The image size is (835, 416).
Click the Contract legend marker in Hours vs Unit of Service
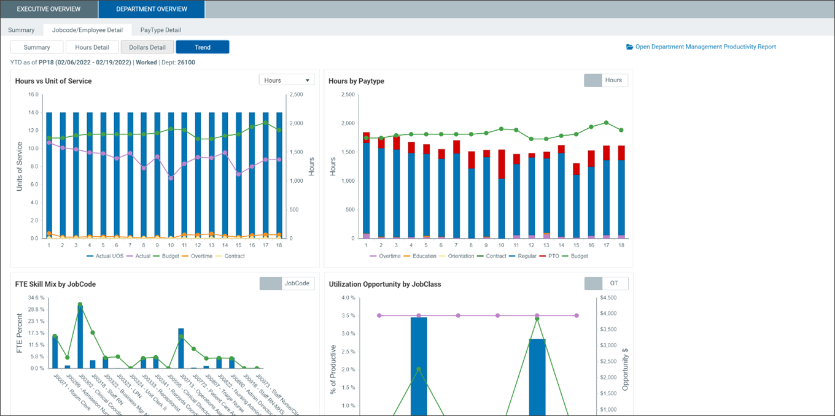[219, 256]
